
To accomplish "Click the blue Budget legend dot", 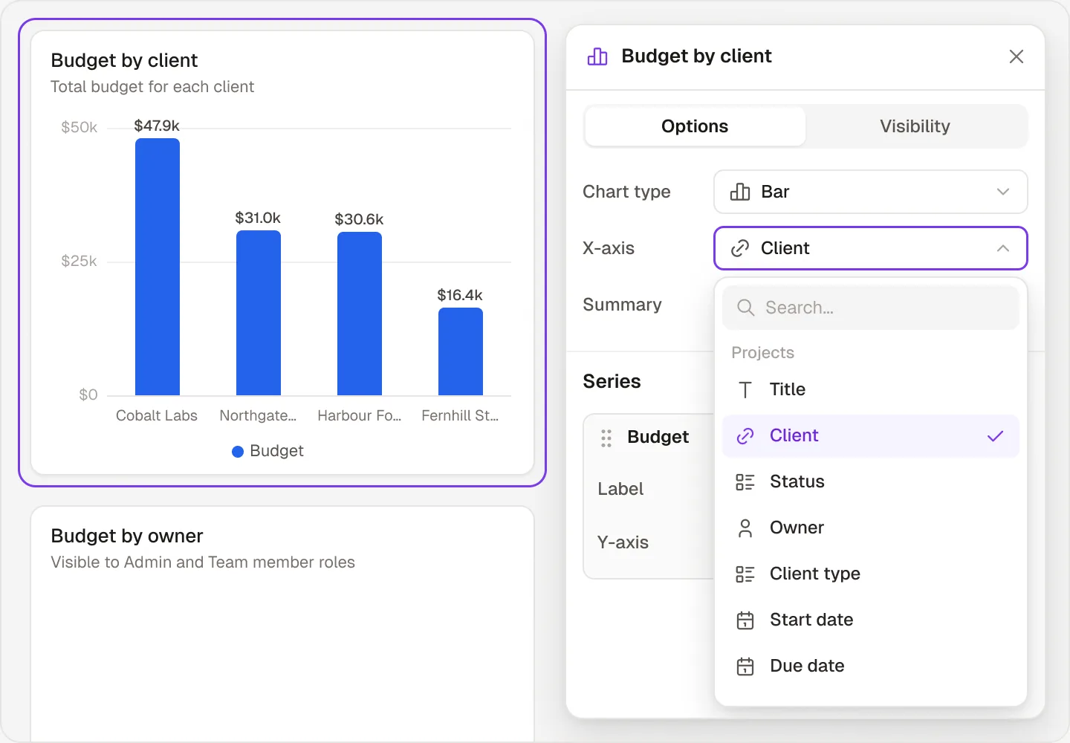I will [x=238, y=452].
